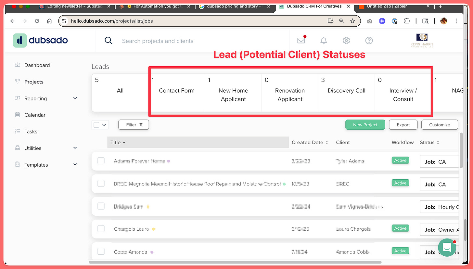Check the first project row checkbox
The height and width of the screenshot is (269, 473).
point(101,161)
